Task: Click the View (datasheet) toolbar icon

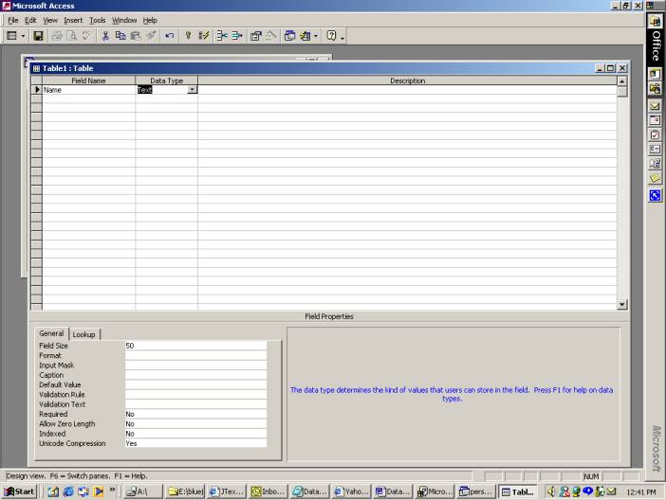Action: [x=12, y=36]
